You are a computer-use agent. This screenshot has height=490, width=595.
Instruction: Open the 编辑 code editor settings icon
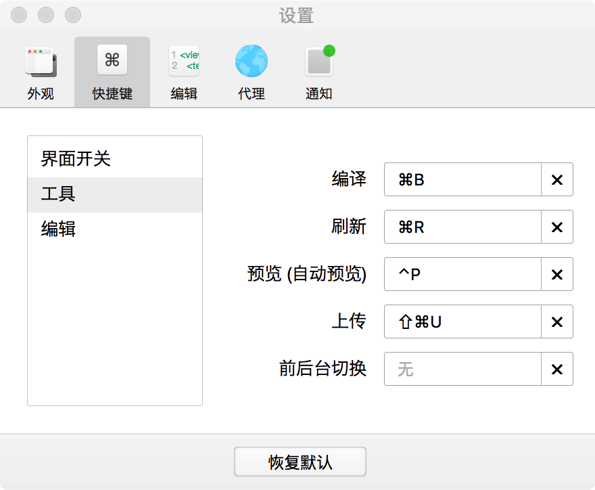[x=184, y=62]
